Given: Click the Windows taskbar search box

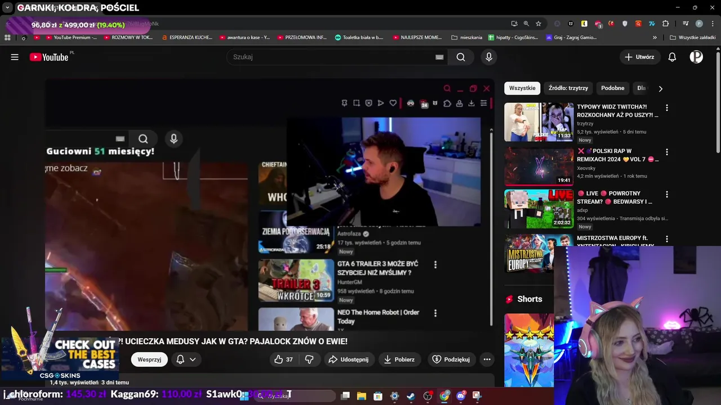Looking at the screenshot, I should click(x=294, y=396).
